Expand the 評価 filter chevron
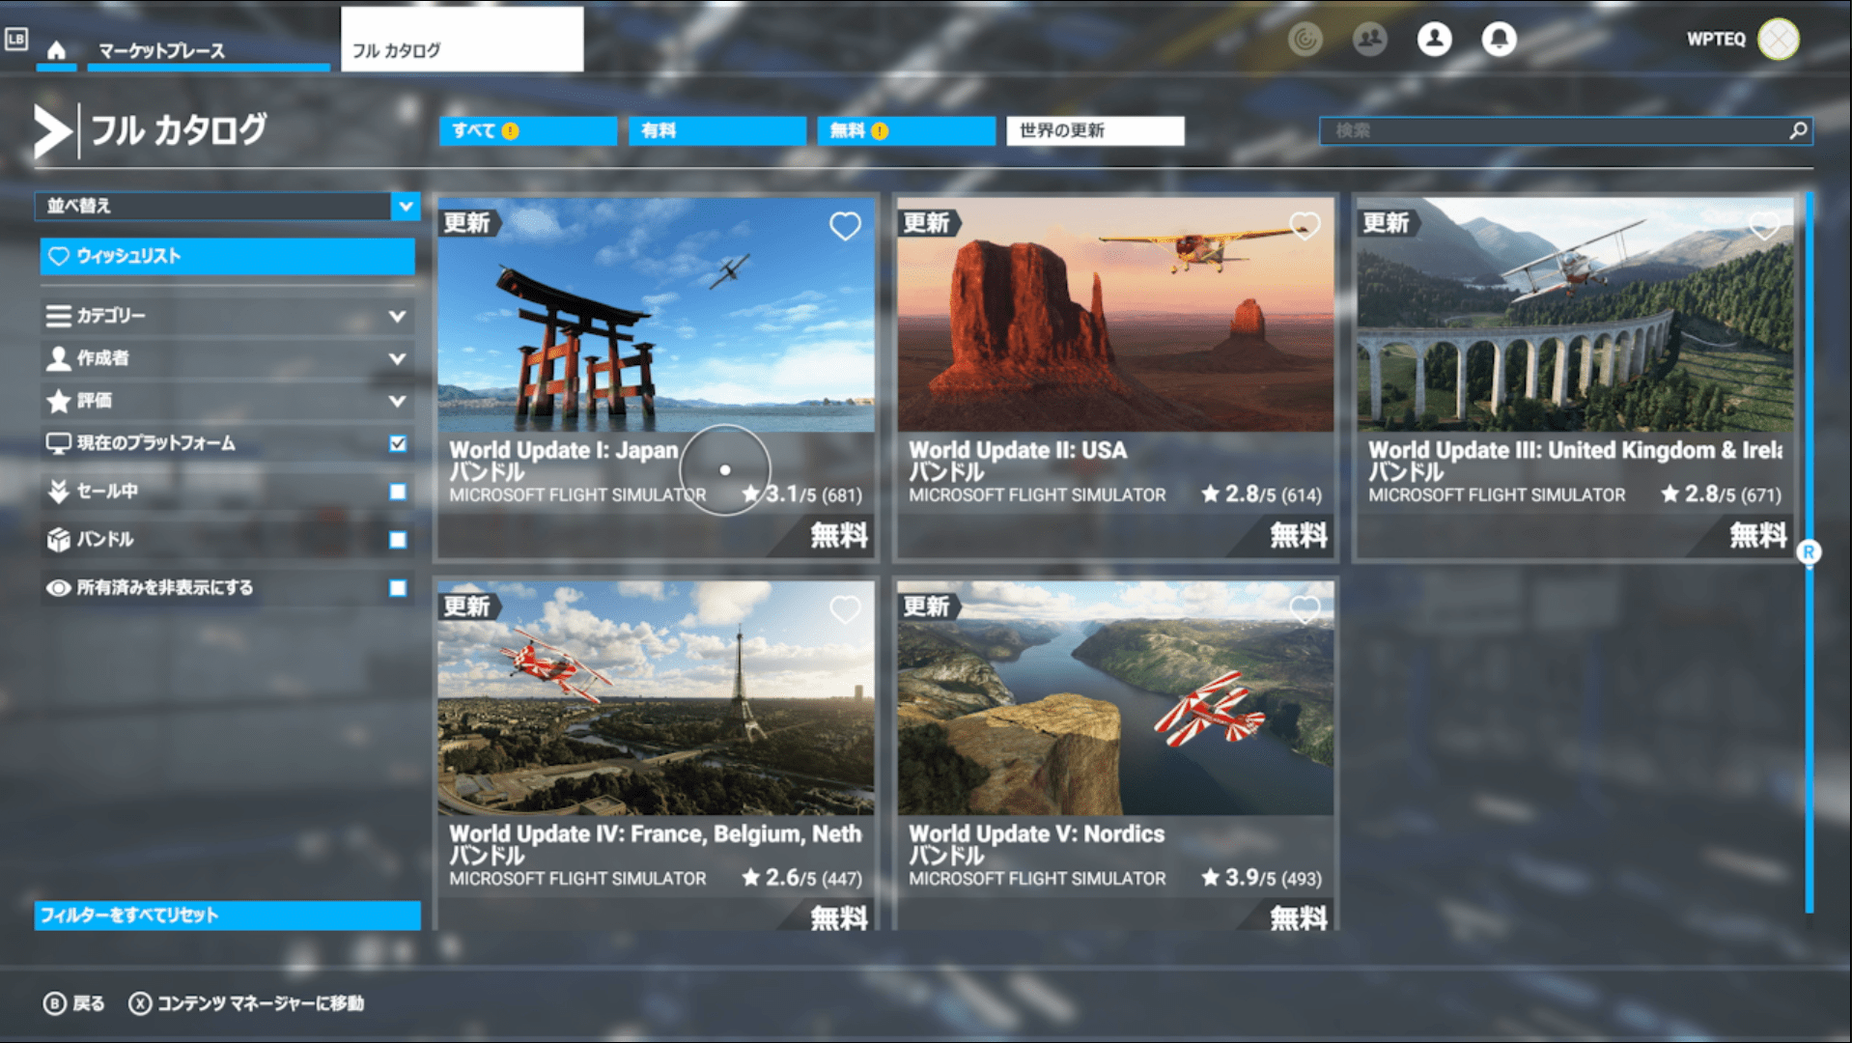Image resolution: width=1852 pixels, height=1043 pixels. [397, 401]
